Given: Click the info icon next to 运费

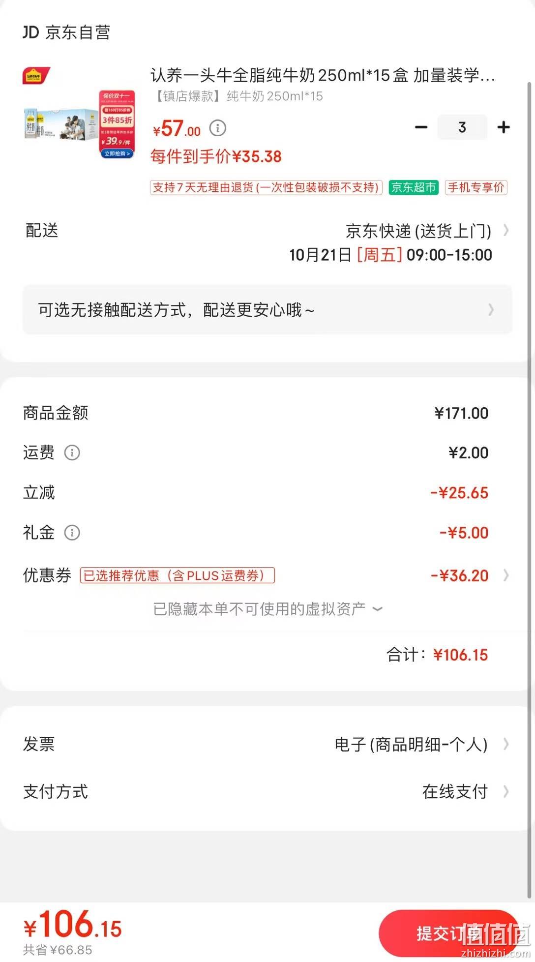Looking at the screenshot, I should 72,452.
